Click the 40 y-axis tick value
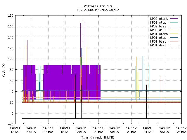This screenshot has width=187, height=140. [x=11, y=92]
